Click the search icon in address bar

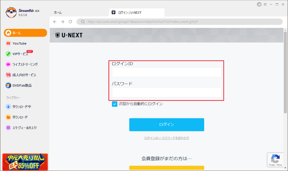[x=83, y=22]
